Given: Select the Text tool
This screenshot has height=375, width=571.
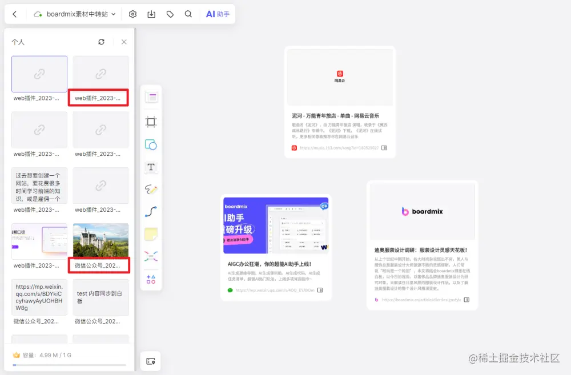Looking at the screenshot, I should 151,167.
